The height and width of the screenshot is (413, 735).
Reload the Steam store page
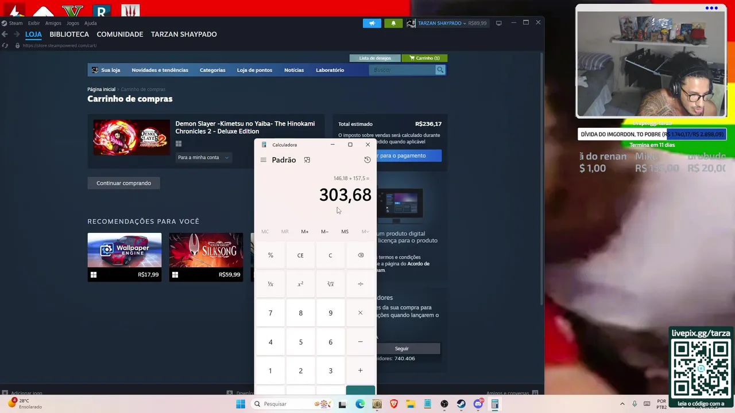click(5, 45)
